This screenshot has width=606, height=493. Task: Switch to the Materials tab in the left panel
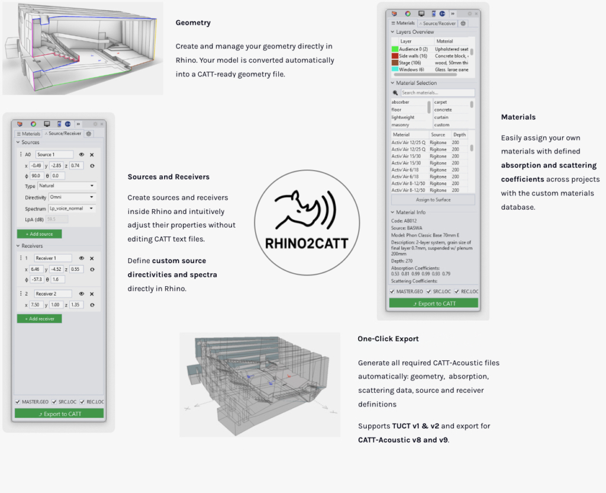pos(28,134)
